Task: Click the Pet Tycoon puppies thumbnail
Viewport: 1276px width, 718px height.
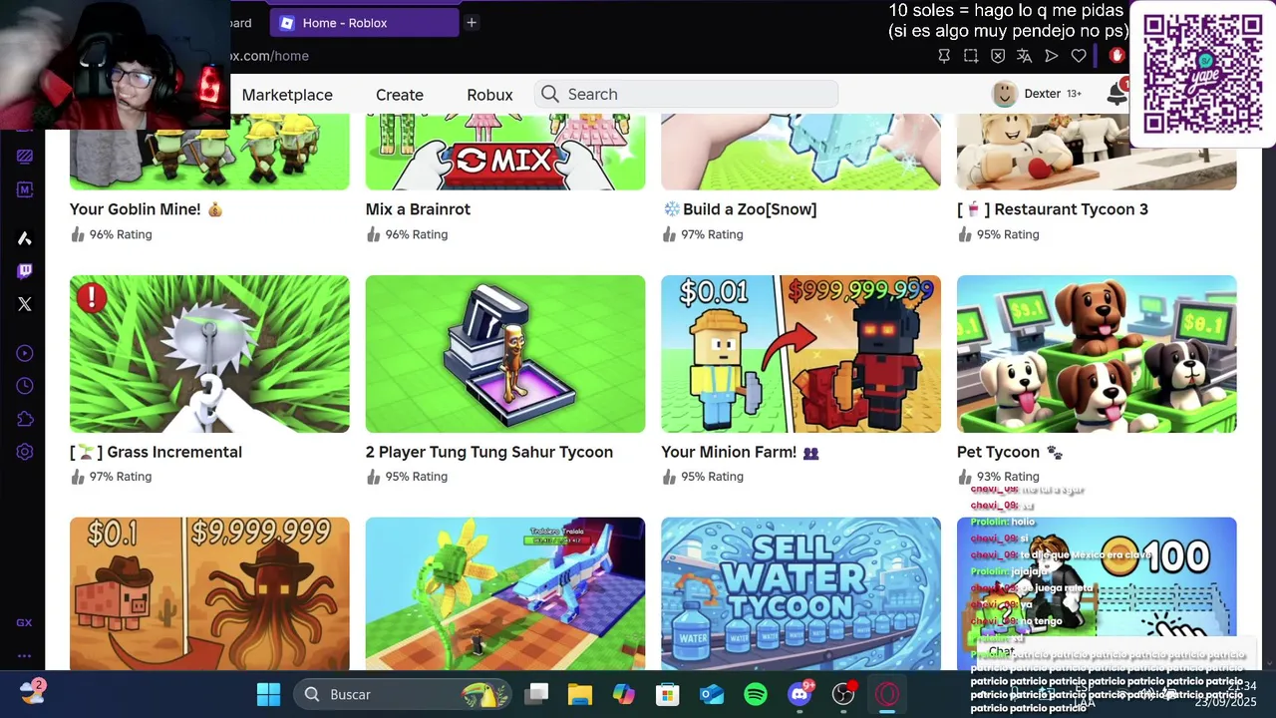Action: tap(1097, 354)
